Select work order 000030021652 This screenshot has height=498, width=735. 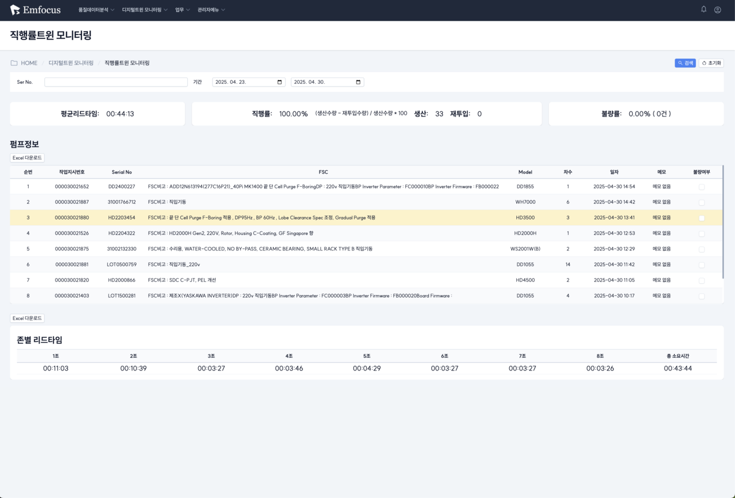pyautogui.click(x=72, y=187)
